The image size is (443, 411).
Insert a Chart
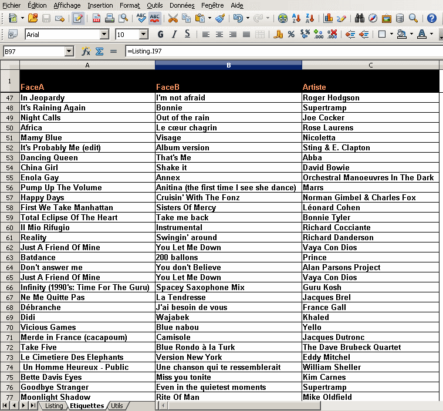pos(328,18)
